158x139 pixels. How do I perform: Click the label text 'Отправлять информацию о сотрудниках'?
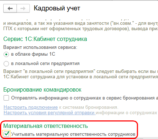(56, 98)
